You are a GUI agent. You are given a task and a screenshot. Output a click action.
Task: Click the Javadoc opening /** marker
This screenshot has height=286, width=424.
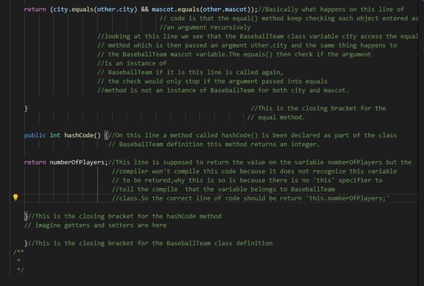(x=19, y=252)
